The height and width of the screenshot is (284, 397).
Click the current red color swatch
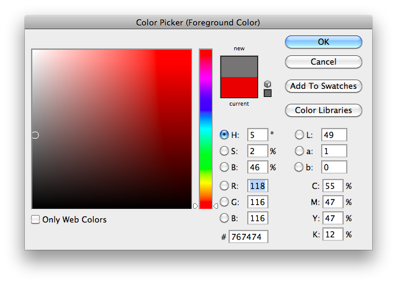tap(239, 88)
